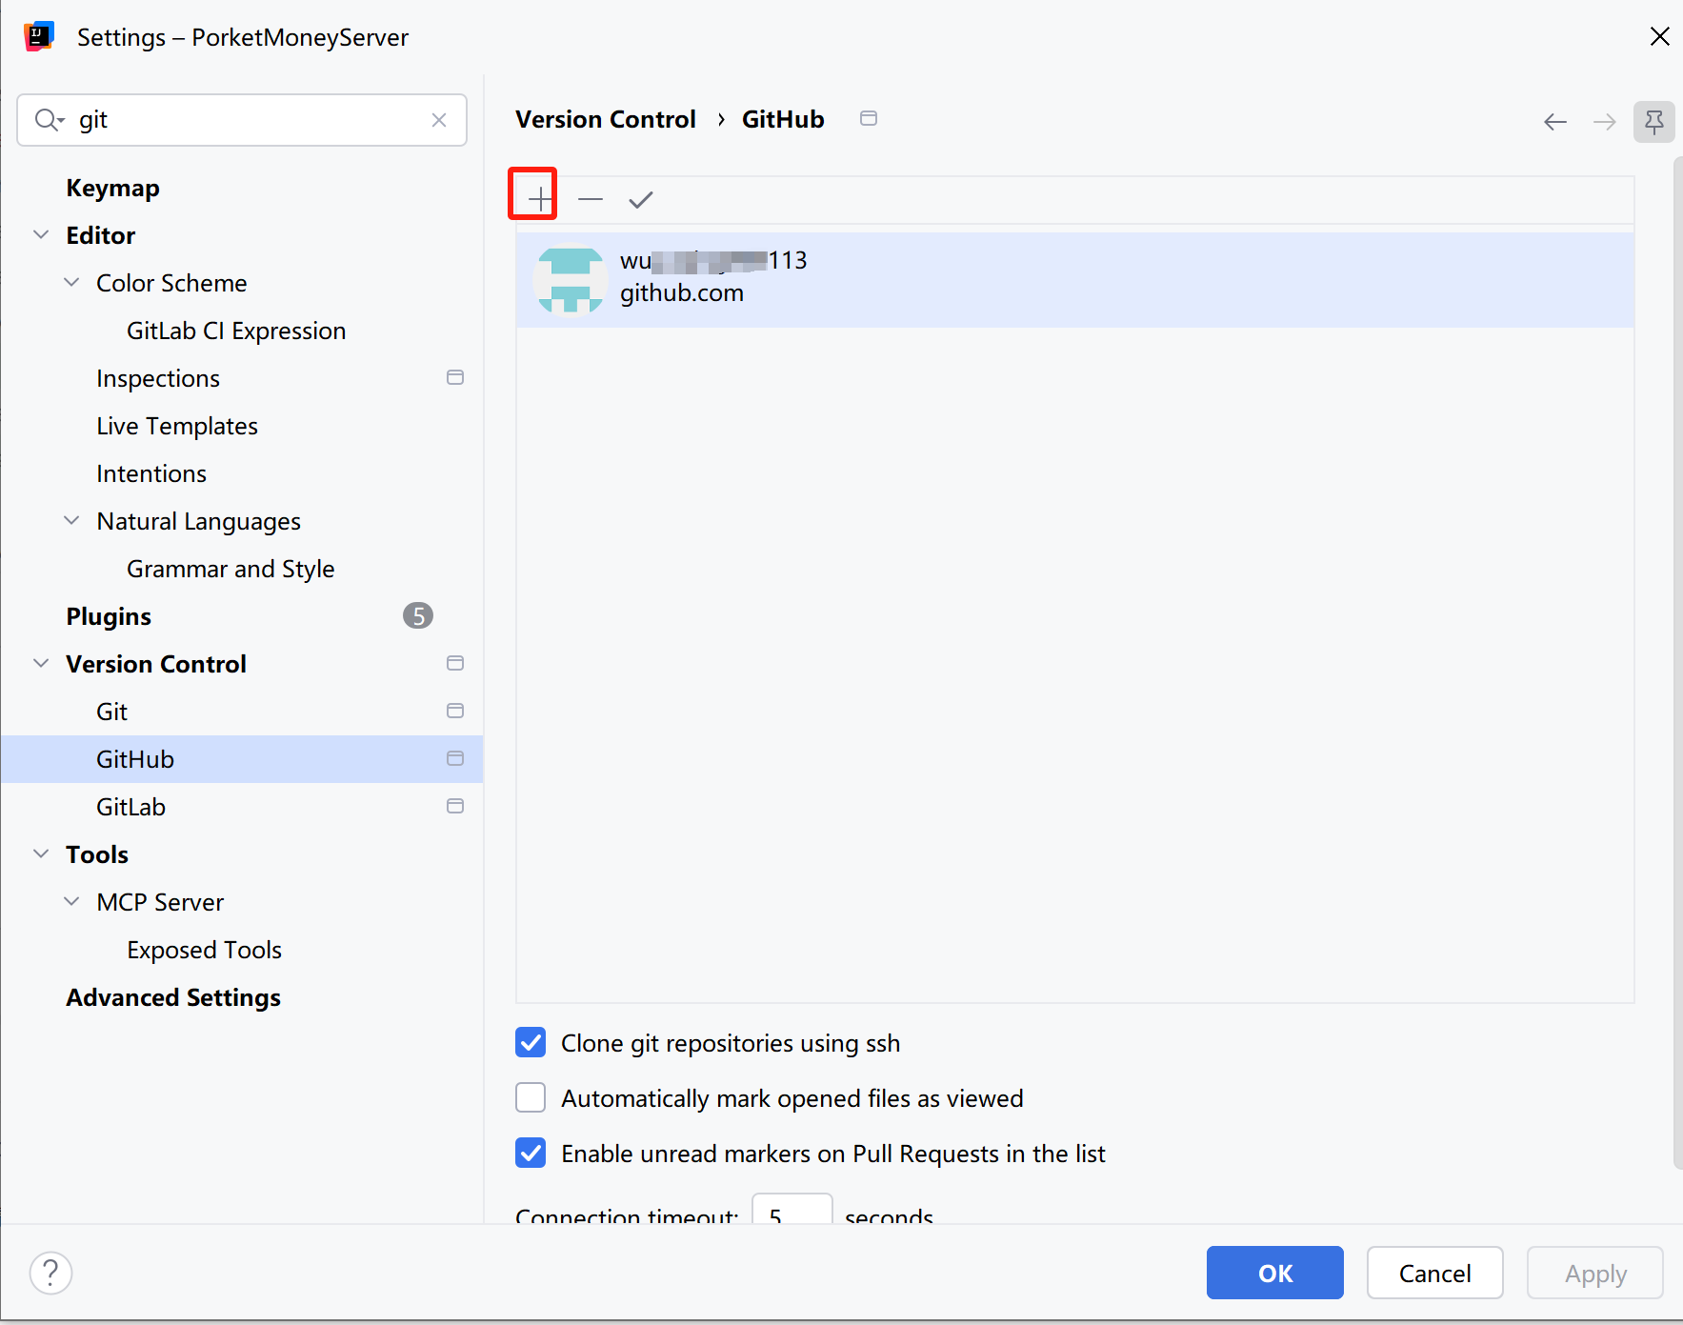This screenshot has width=1683, height=1325.
Task: Open Inspections settings
Action: (158, 378)
